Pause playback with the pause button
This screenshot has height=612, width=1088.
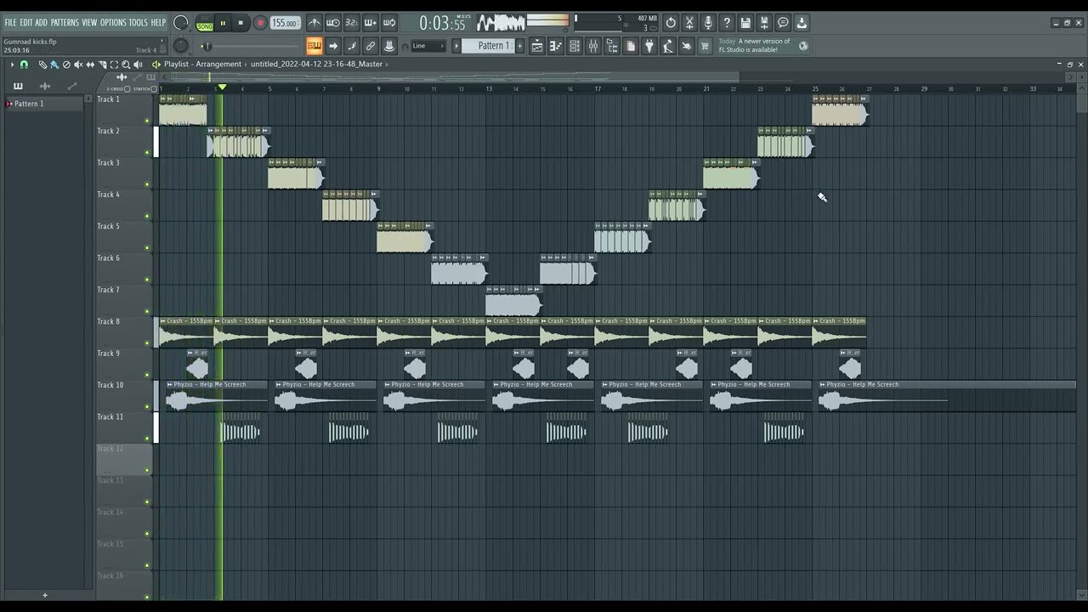224,24
